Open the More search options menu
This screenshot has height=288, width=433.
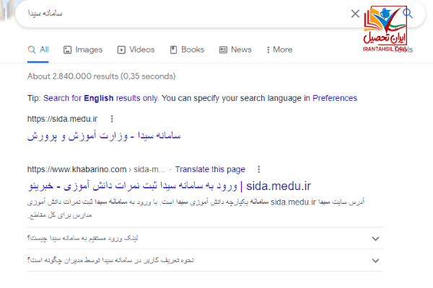coord(279,50)
